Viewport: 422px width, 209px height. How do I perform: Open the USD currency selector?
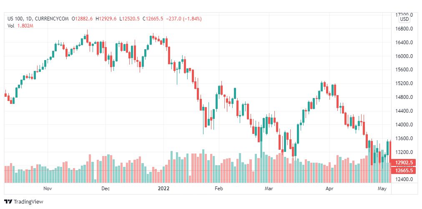click(404, 19)
